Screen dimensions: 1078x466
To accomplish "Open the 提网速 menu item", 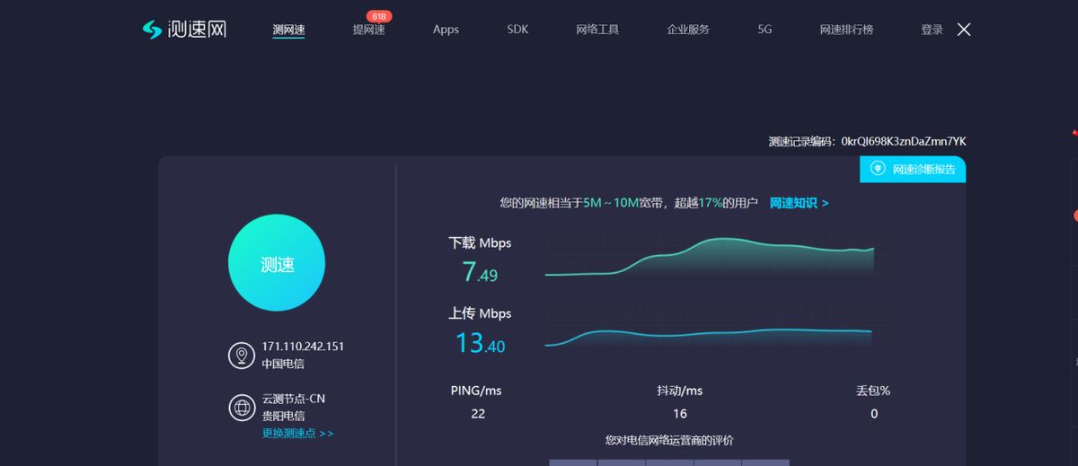I will pyautogui.click(x=368, y=30).
